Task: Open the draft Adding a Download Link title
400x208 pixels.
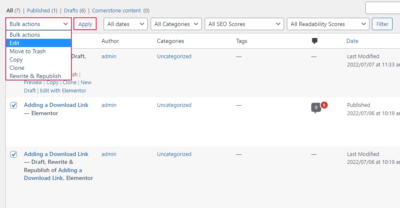Action: (56, 154)
